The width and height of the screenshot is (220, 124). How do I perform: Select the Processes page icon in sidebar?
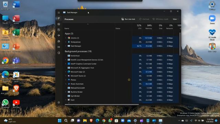tap(59, 18)
